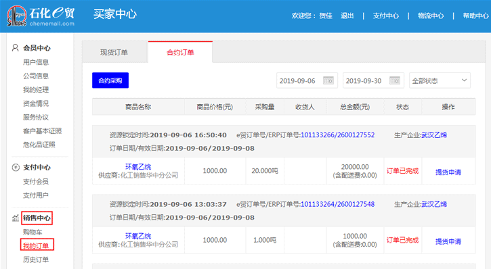Viewport: 491px width, 269px height.
Task: Click 环氧乙烷 product link in 20.000吨 order
Action: pyautogui.click(x=138, y=167)
